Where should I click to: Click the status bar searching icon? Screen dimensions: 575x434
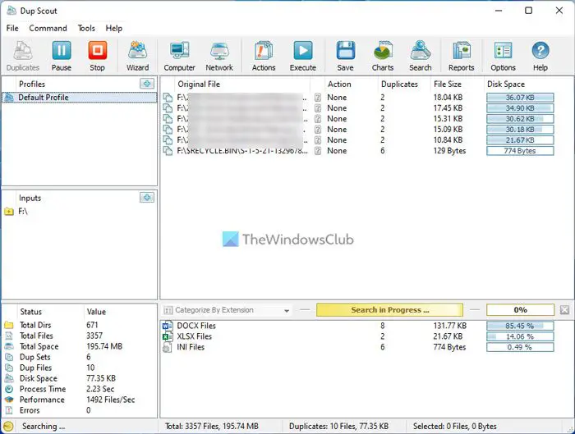[x=8, y=427]
